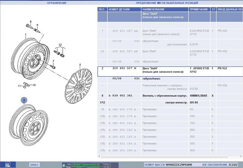Open the ОГРАНИЧЕНИЕ tab
This screenshot has width=243, height=168.
[57, 3]
